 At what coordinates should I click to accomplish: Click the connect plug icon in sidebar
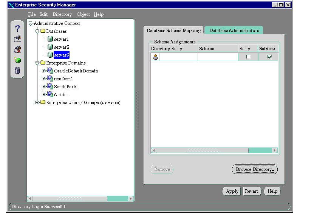point(17,39)
